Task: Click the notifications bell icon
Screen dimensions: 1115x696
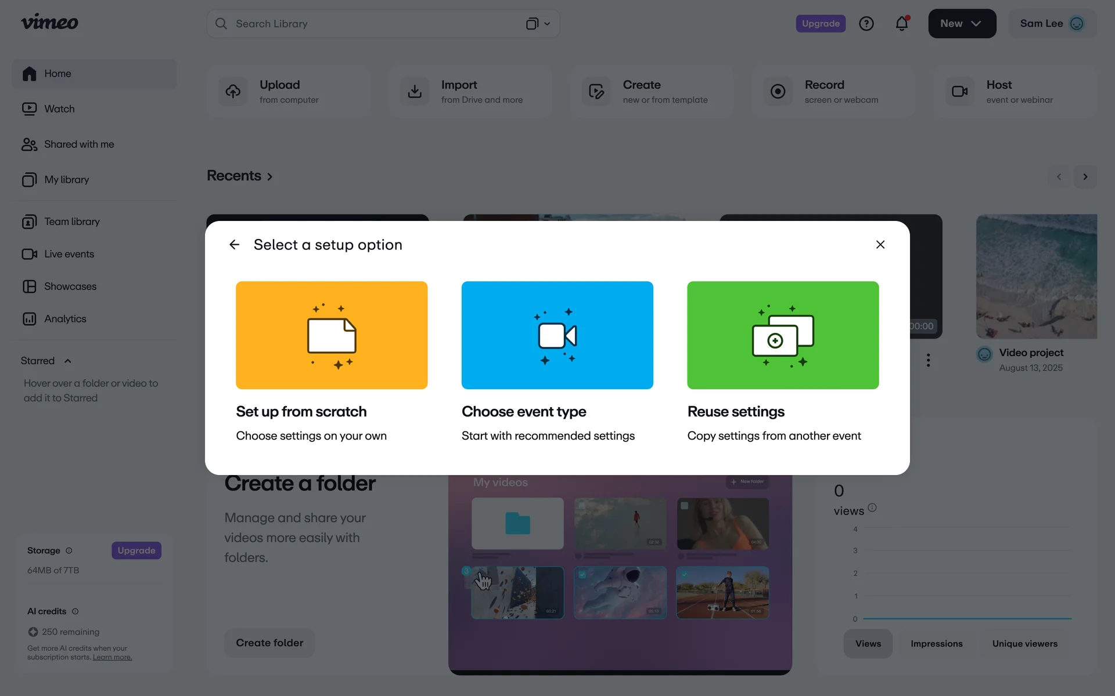Action: (901, 24)
